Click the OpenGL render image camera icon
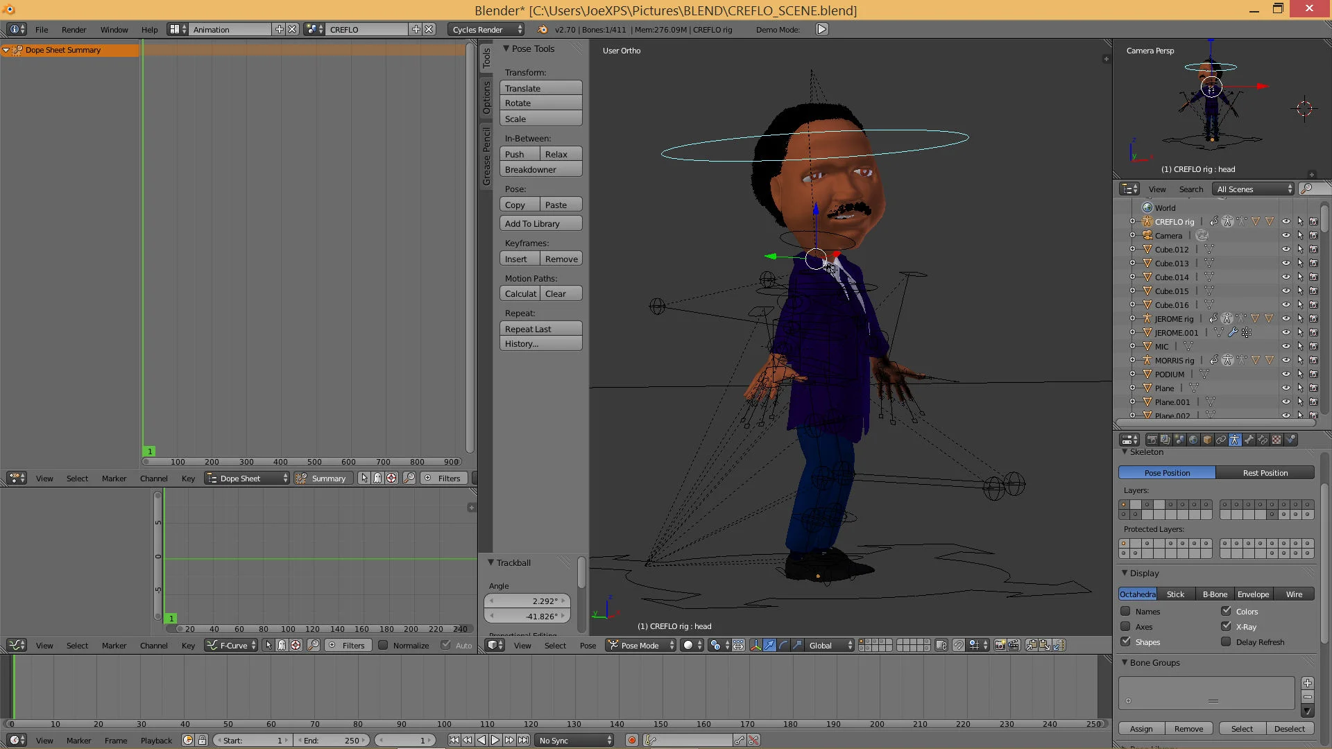 coord(1000,646)
